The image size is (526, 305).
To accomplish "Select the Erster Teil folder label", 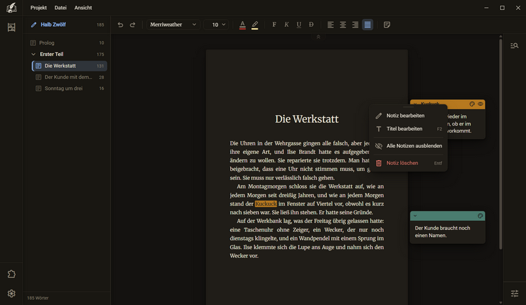I will [x=51, y=54].
